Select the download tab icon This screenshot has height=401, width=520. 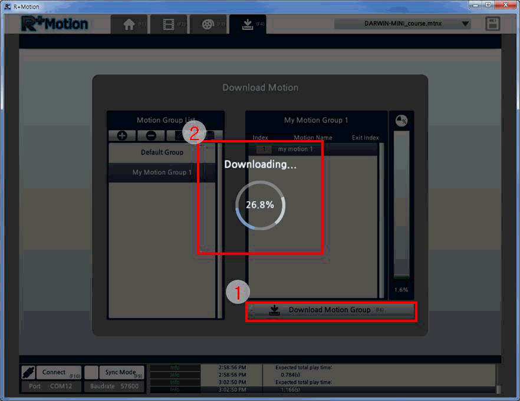click(x=248, y=25)
